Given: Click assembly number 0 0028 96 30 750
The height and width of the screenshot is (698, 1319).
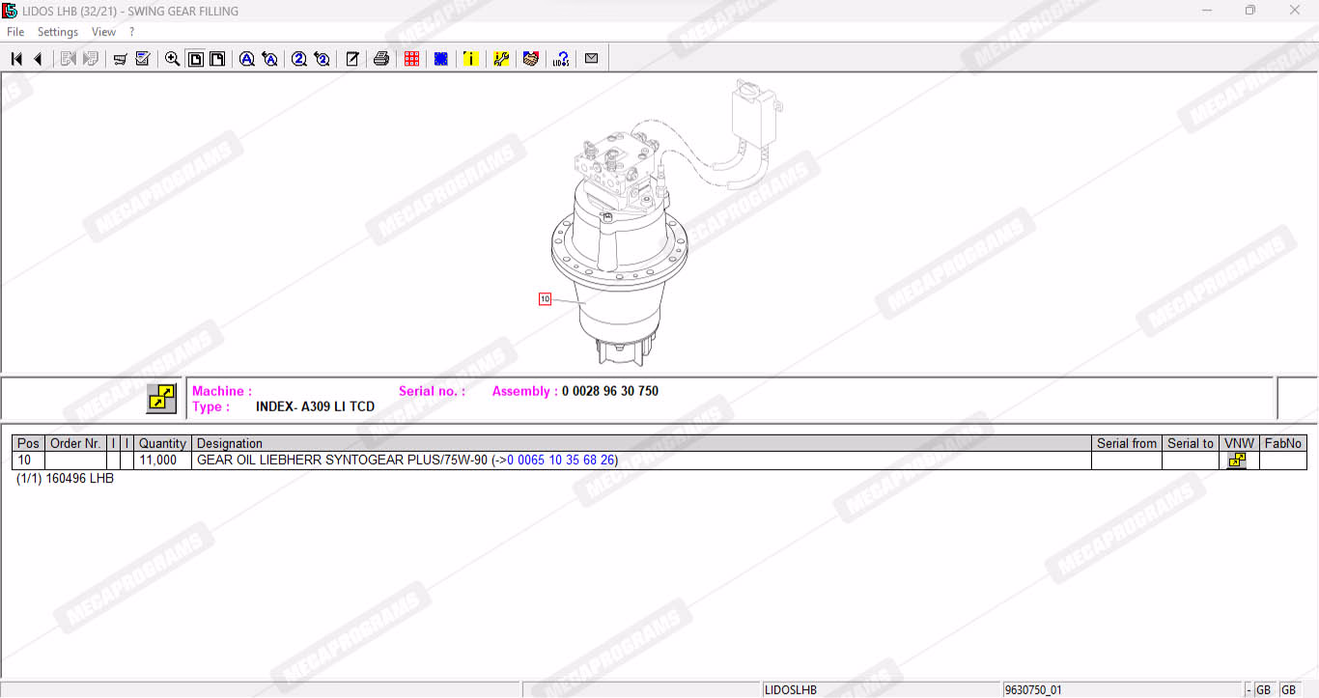Looking at the screenshot, I should (x=610, y=391).
